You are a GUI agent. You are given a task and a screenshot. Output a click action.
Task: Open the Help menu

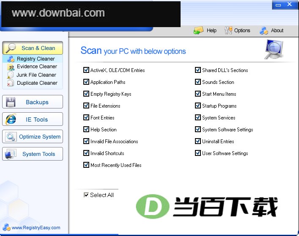tap(205, 31)
